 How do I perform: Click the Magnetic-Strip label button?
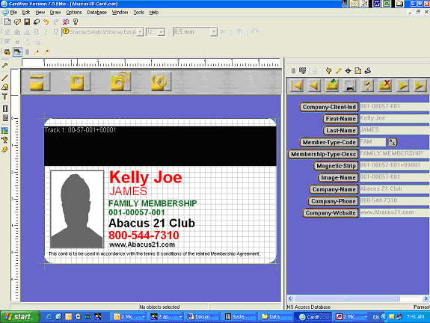coord(336,166)
